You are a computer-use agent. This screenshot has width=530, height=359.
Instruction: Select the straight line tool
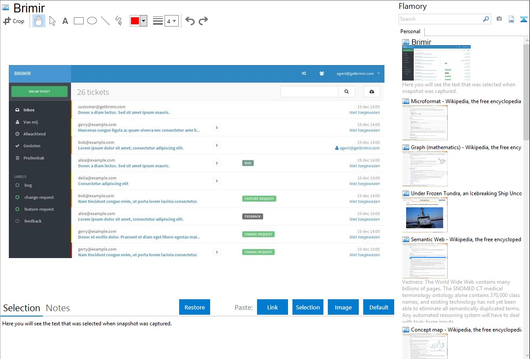pos(105,21)
